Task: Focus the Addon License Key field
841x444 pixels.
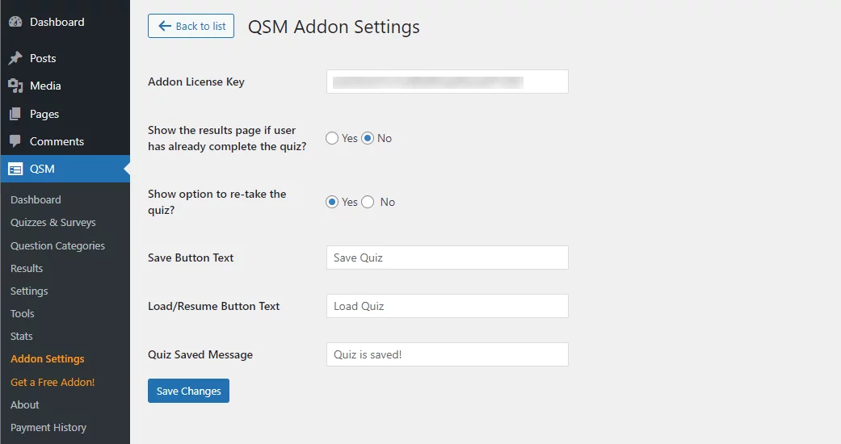Action: coord(448,82)
